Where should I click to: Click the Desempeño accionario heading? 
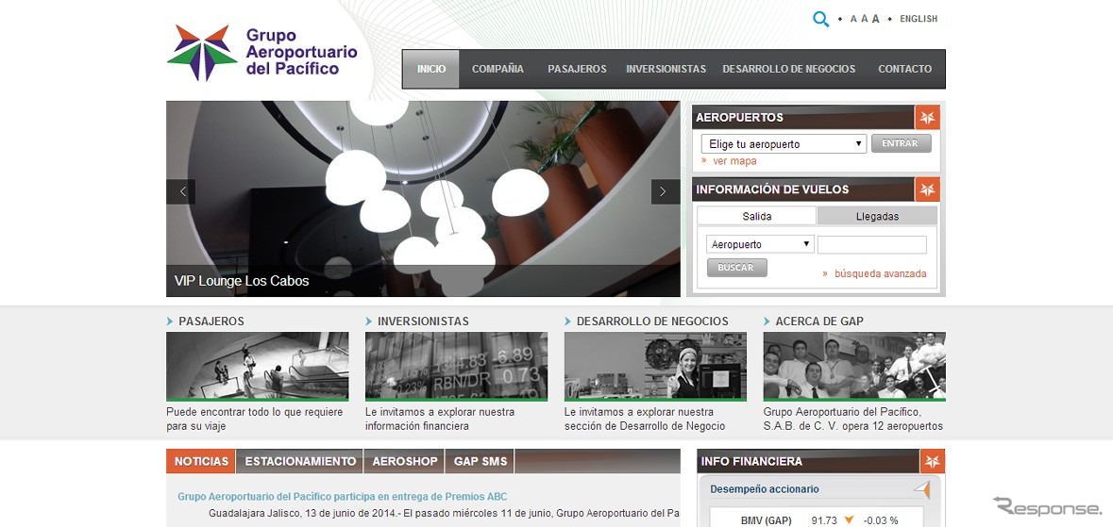click(x=764, y=489)
